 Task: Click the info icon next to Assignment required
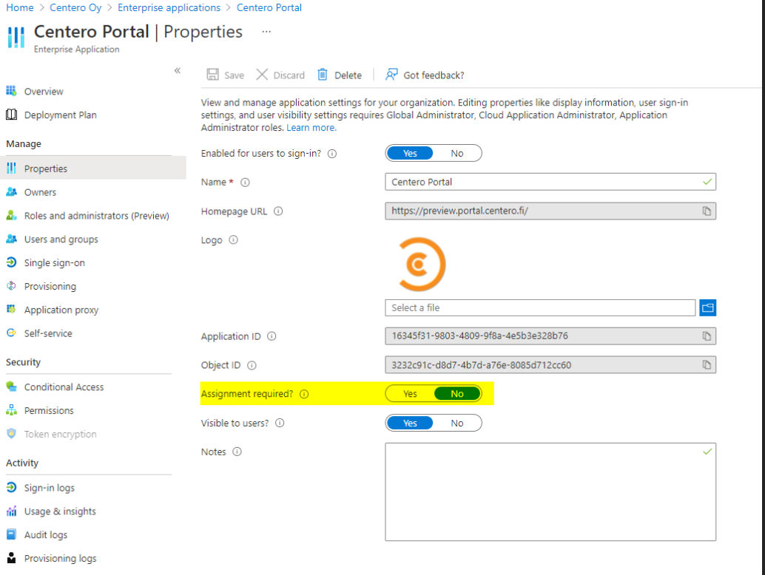(x=304, y=394)
